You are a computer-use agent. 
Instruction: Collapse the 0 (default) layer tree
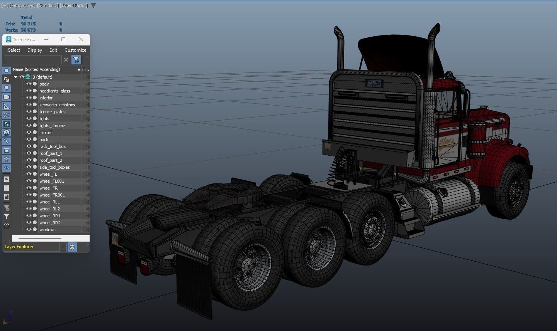(16, 77)
